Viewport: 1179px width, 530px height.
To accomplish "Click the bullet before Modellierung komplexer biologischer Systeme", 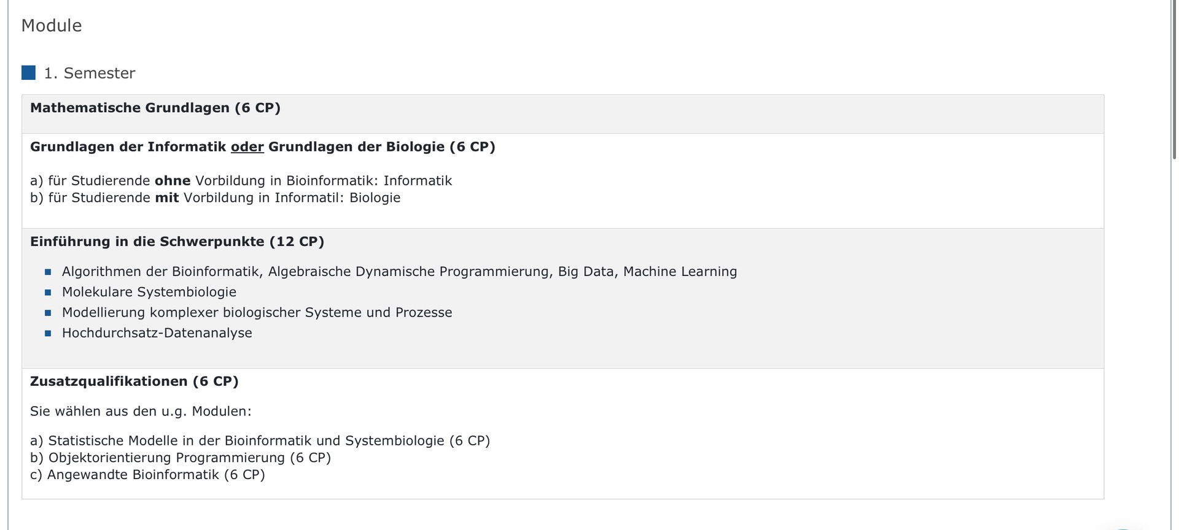I will pos(48,313).
